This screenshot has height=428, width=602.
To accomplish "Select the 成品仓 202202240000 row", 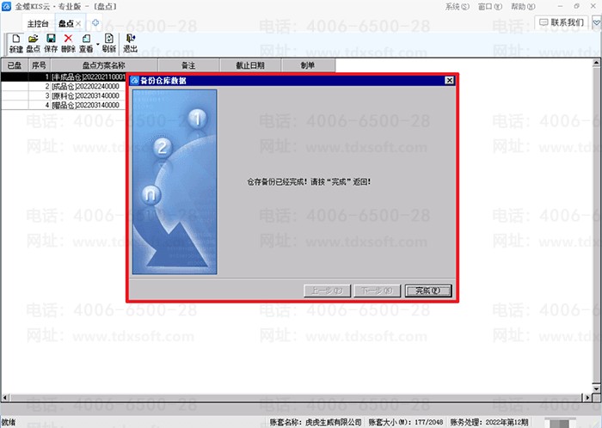I will (x=86, y=86).
